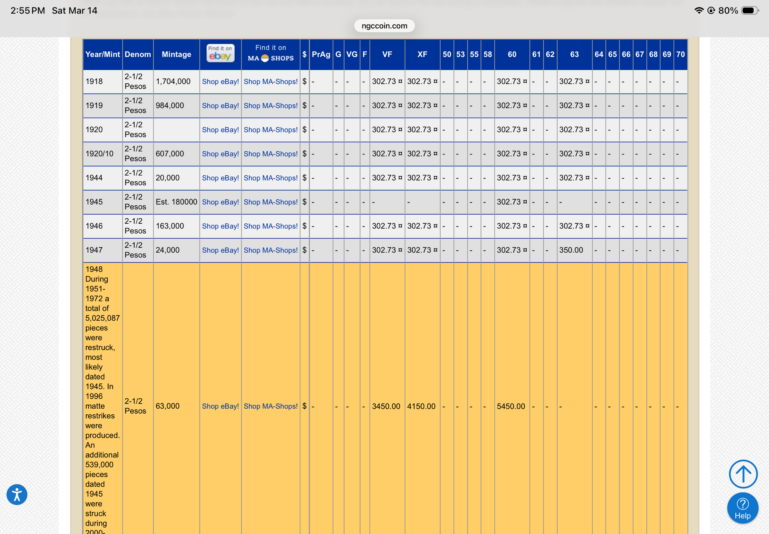Click the MA-Shops logo header
This screenshot has width=769, height=534.
[270, 54]
